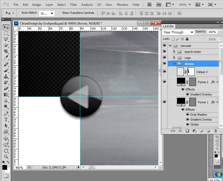The width and height of the screenshot is (223, 181).
Task: Expand the search motor group
Action: click(x=174, y=52)
